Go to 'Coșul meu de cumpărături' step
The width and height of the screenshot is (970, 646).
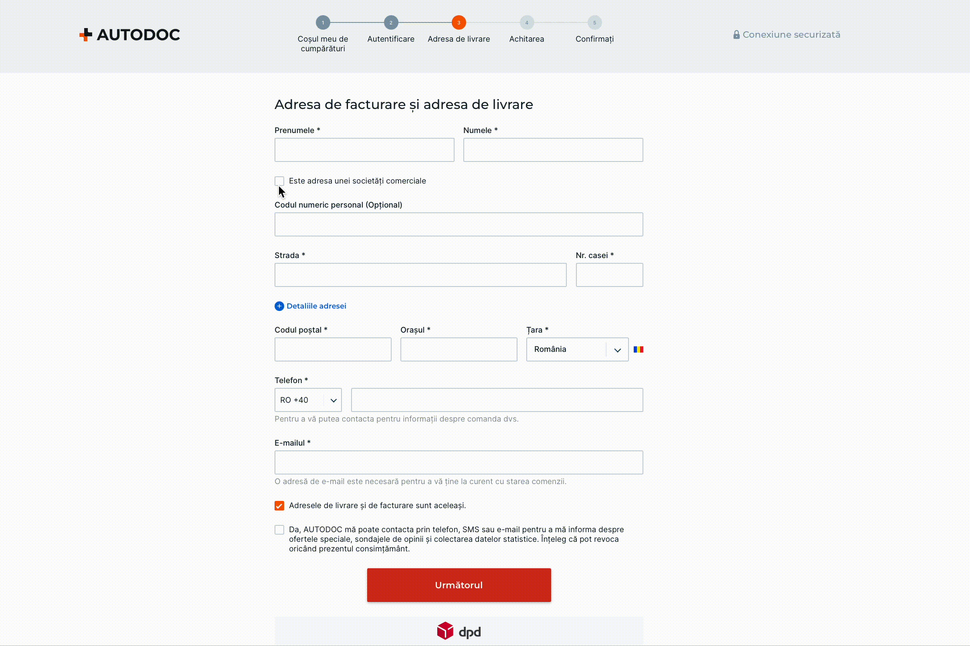(323, 44)
